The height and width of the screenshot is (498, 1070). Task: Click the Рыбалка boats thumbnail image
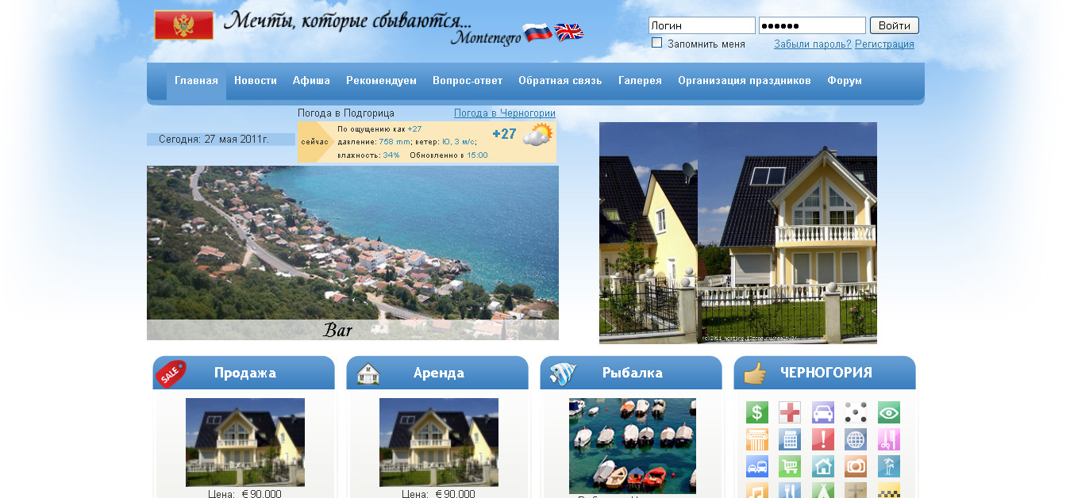click(632, 446)
